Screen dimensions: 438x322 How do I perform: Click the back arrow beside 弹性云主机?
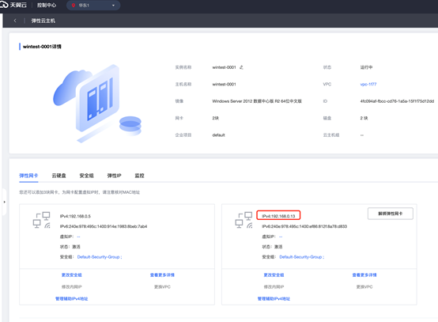coord(15,21)
